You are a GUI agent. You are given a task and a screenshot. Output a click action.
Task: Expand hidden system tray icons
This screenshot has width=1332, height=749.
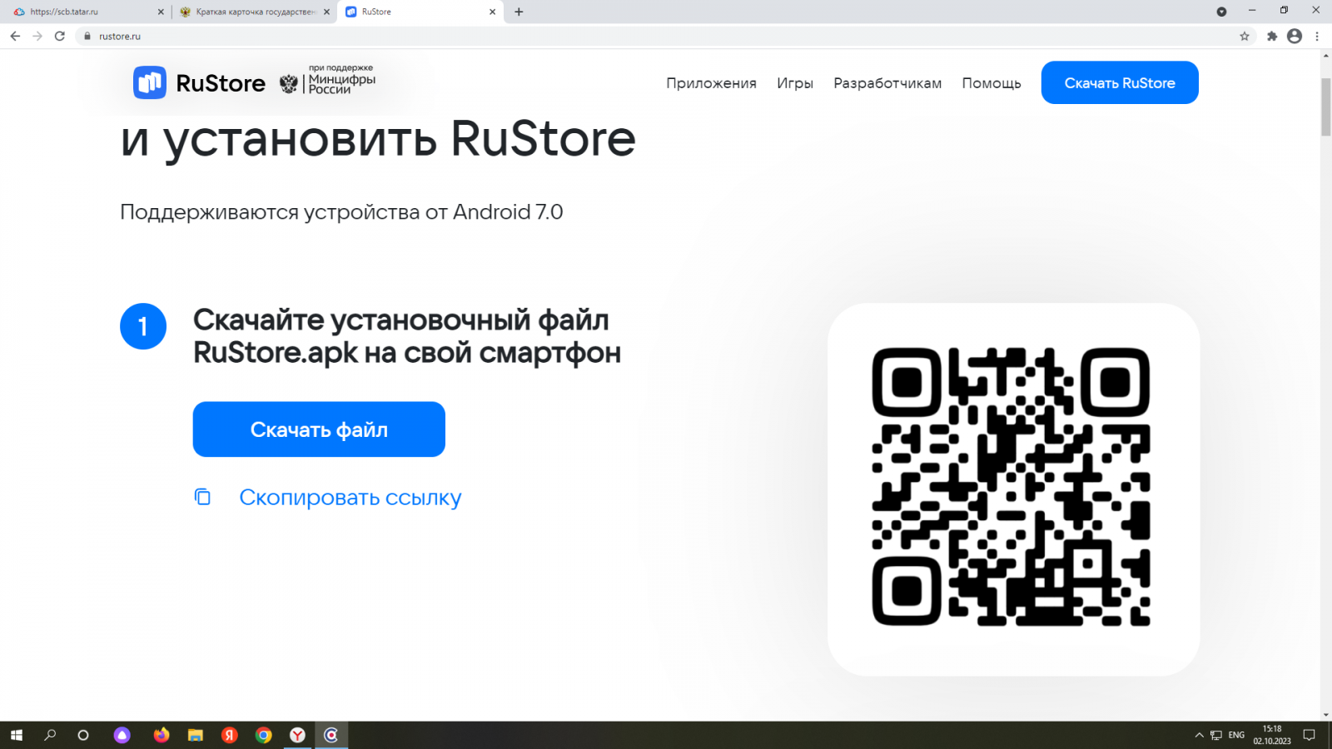(1199, 735)
